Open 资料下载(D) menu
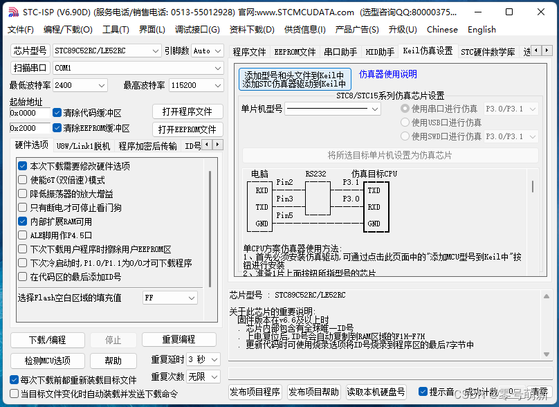This screenshot has height=407, width=559. (x=252, y=30)
